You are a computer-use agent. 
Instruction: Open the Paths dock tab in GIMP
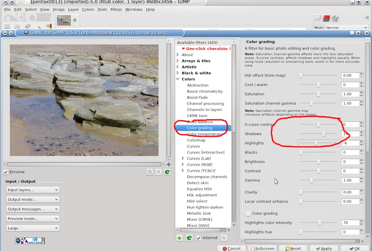pos(335,18)
